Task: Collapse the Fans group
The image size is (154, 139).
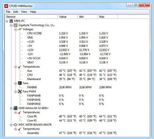Action: click(x=15, y=84)
